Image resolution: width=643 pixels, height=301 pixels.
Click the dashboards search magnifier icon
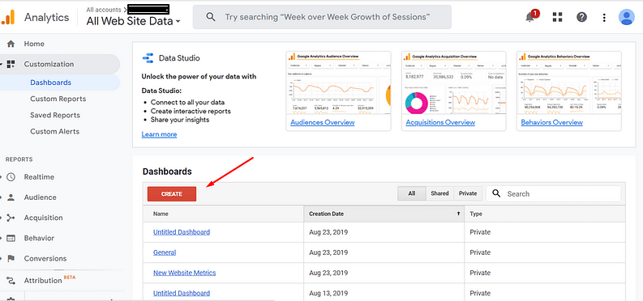point(496,193)
